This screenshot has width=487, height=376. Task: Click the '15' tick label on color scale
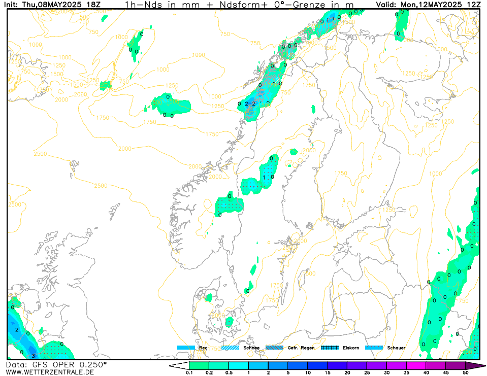click(x=328, y=373)
